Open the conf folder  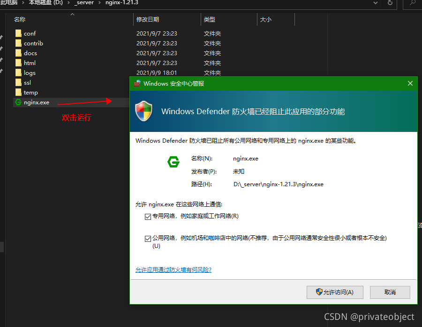(30, 33)
